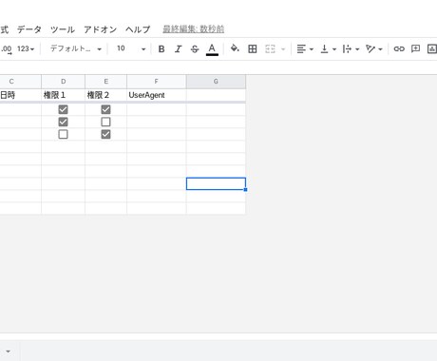Insert a chart with the chart icon
437x361 pixels.
432,48
